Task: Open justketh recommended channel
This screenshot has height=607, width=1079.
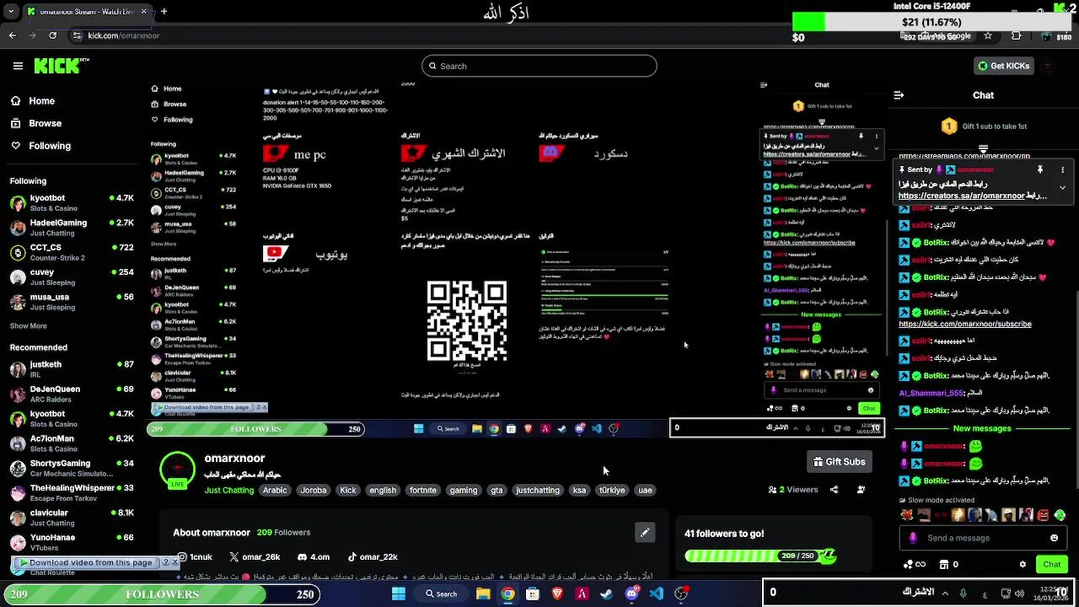Action: pos(72,369)
